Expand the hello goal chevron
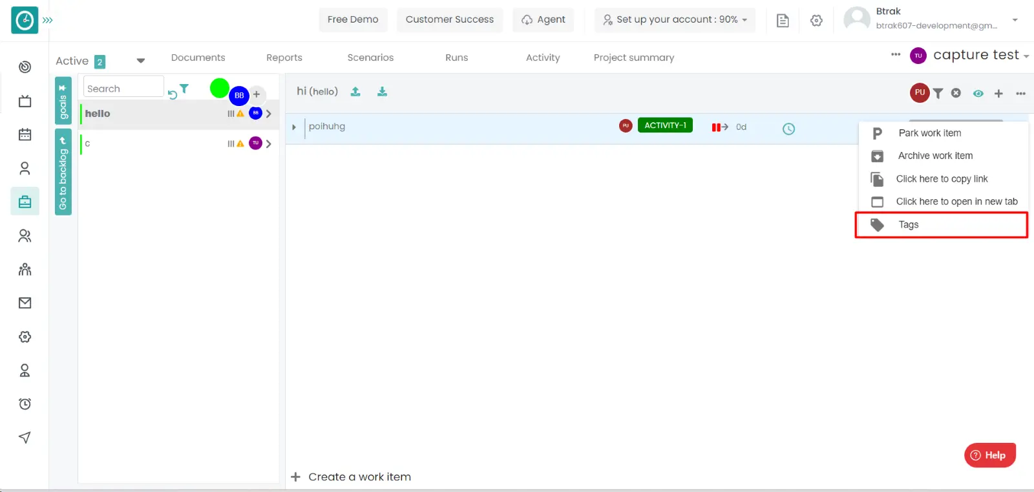Viewport: 1034px width, 492px height. 269,114
